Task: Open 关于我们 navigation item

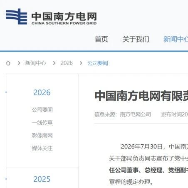Action: [136, 39]
